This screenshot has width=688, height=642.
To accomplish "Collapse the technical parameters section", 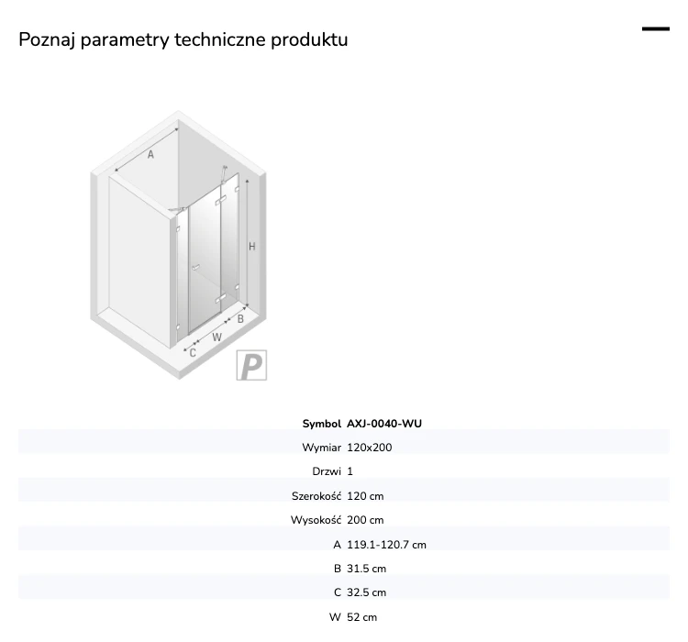I will click(656, 29).
